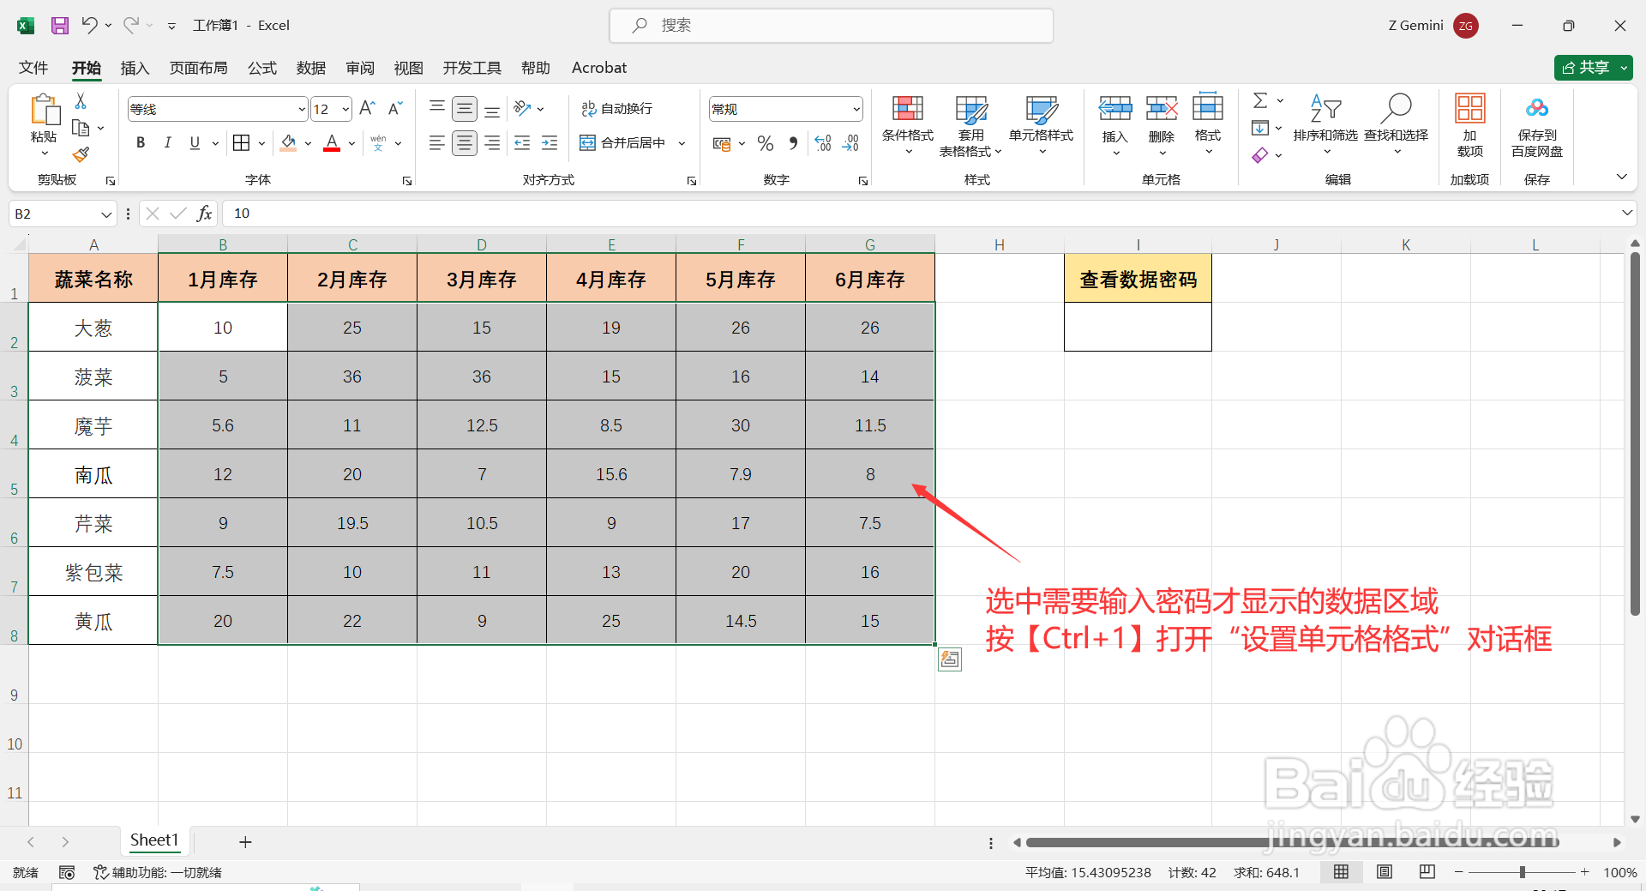This screenshot has height=891, width=1646.
Task: Click the Borders icon
Action: coord(242,143)
